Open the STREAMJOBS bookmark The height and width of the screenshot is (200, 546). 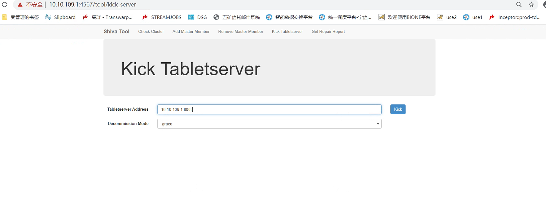[x=162, y=17]
